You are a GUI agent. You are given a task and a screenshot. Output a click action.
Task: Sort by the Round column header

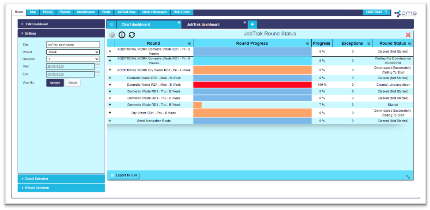[153, 43]
